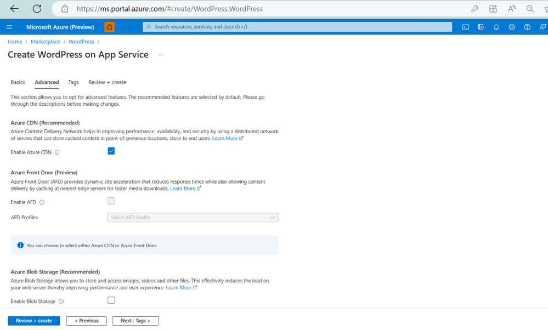Click the Azure Blob Storage (Recommended) heading
The width and height of the screenshot is (548, 330).
(55, 272)
